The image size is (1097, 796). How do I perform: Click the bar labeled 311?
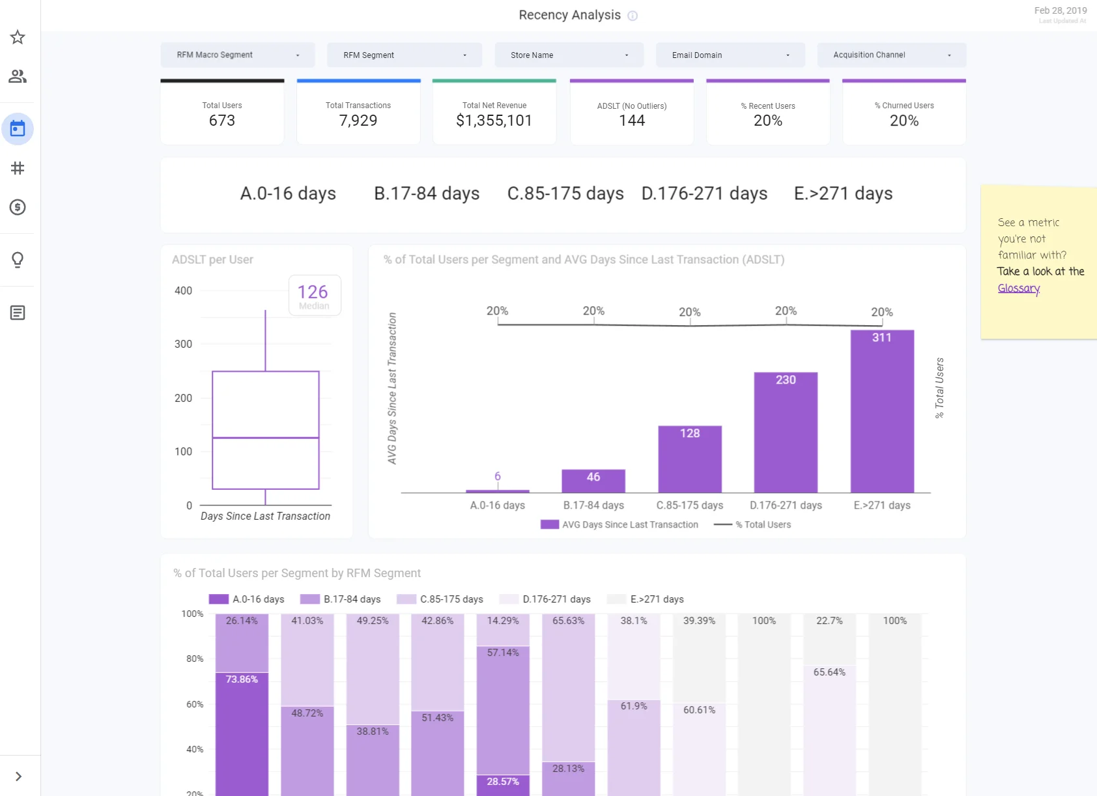(x=882, y=411)
